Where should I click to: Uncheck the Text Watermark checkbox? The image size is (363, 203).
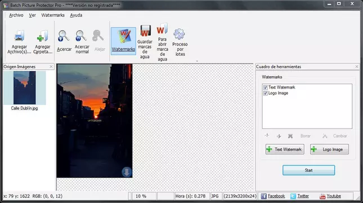coord(265,87)
